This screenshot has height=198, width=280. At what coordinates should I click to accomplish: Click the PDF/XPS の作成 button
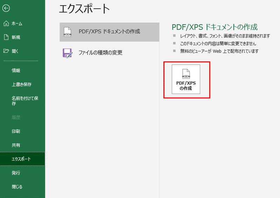[x=186, y=79]
